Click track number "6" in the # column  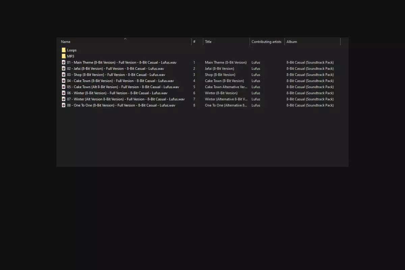[194, 92]
